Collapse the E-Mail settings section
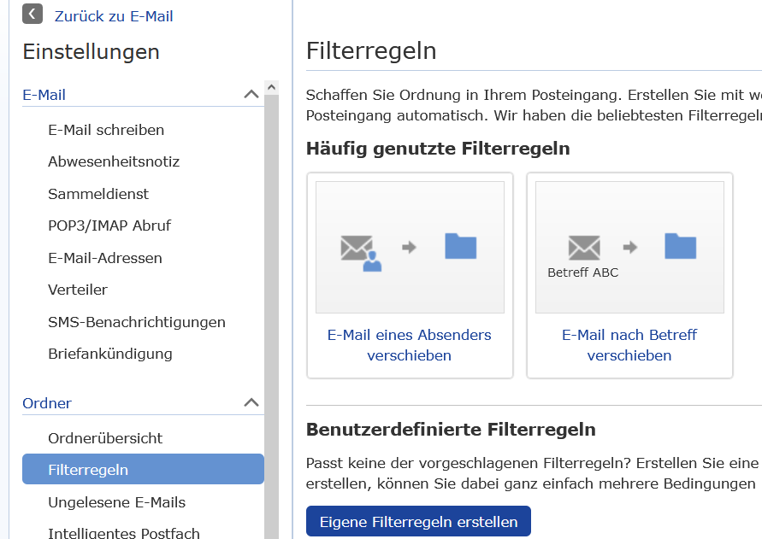The height and width of the screenshot is (539, 762). (251, 95)
